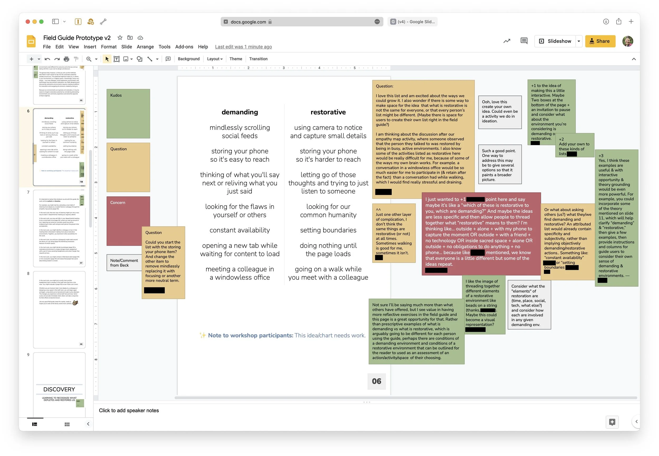Open the Slideshow options dropdown arrow
The width and height of the screenshot is (659, 456).
pos(579,41)
